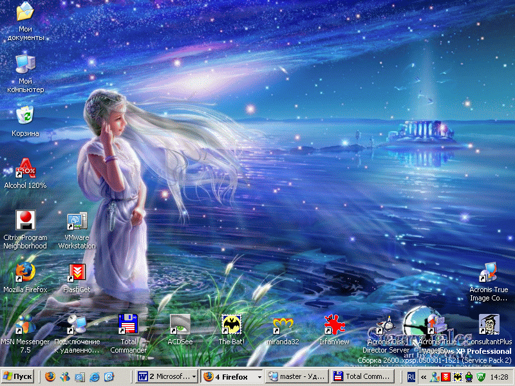Click the Корзина recycle bin icon

point(25,115)
